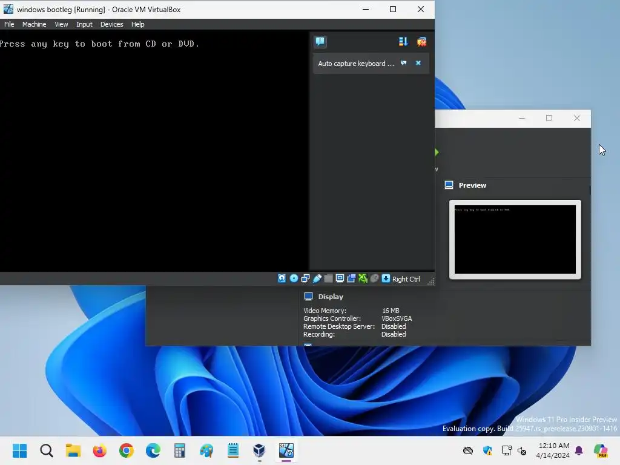Click the VBoxSVGA graphics controller value
The width and height of the screenshot is (620, 465).
coord(397,318)
